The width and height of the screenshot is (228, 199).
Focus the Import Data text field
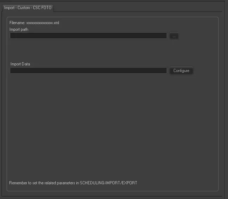(x=88, y=71)
